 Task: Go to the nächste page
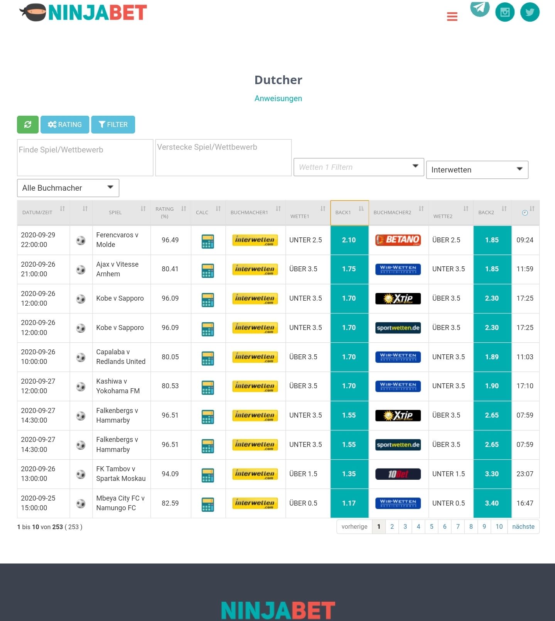coord(523,527)
